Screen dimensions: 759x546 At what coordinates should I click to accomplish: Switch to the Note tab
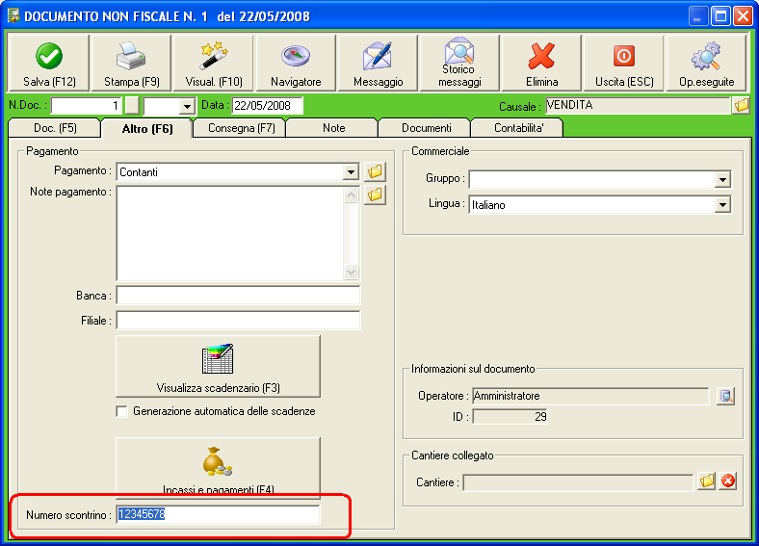(x=333, y=128)
